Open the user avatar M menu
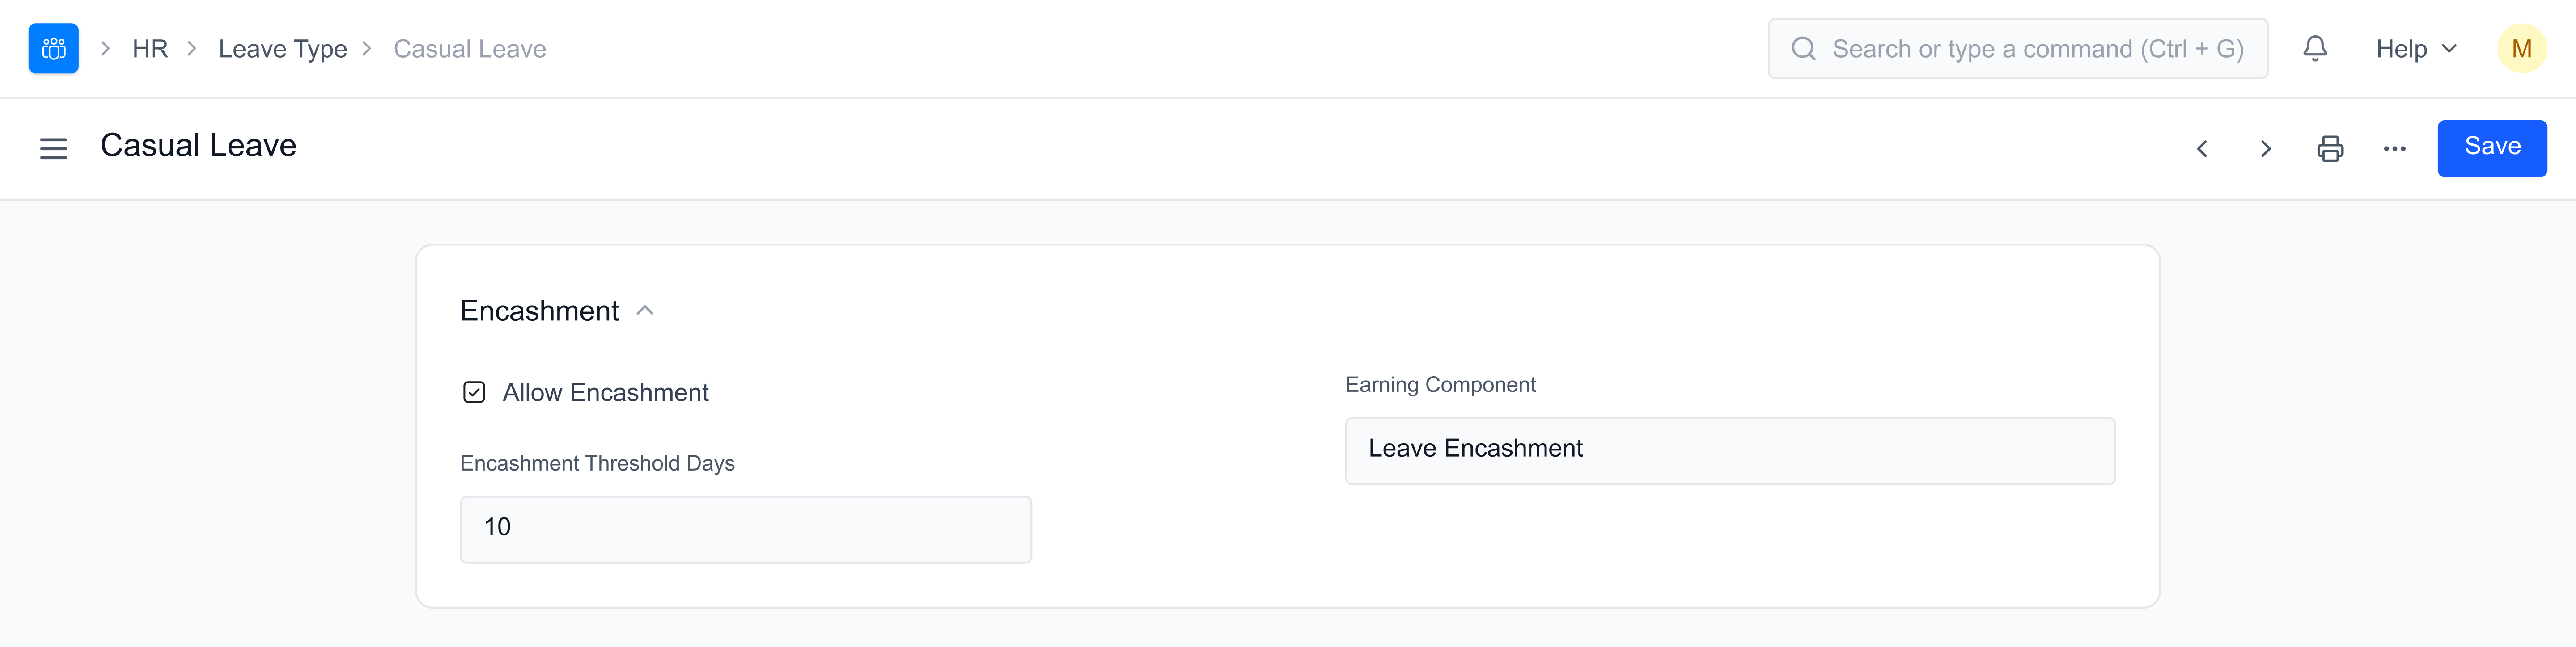The image size is (2576, 647). click(2520, 49)
